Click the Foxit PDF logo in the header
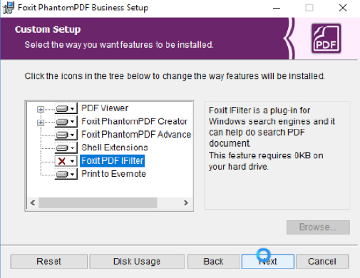Screen dimensions: 360x278 click(326, 38)
